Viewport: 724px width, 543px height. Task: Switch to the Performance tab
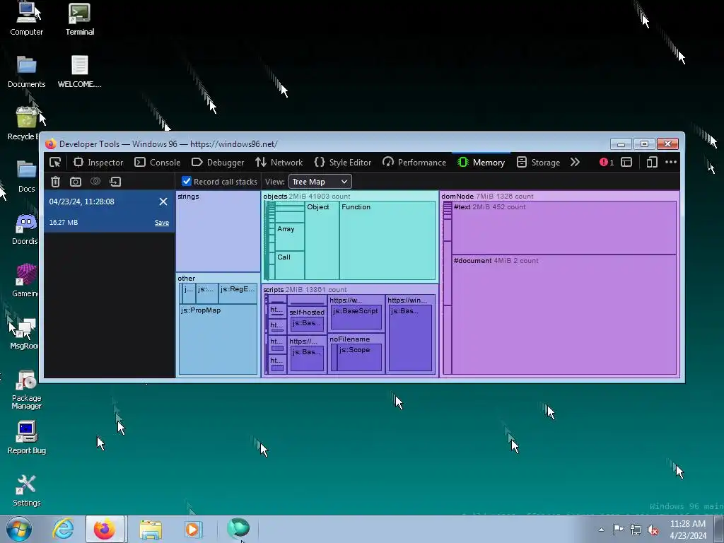point(414,162)
